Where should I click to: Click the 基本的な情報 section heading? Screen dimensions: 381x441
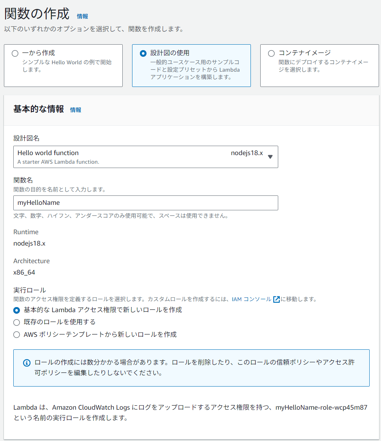pos(39,109)
